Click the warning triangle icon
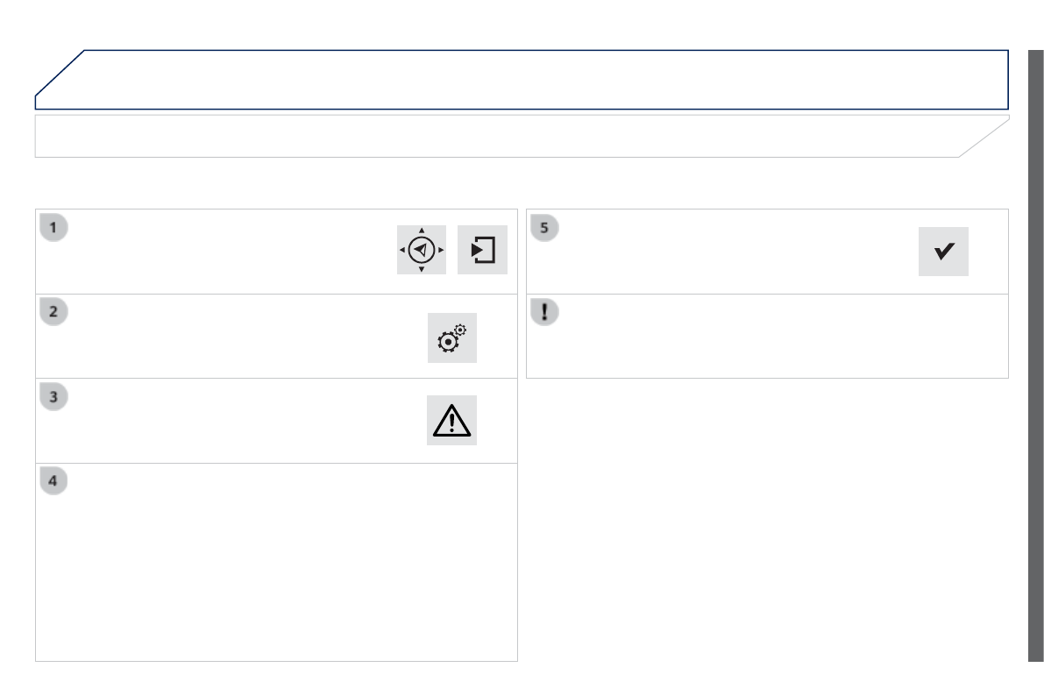1044x696 pixels. click(x=451, y=421)
